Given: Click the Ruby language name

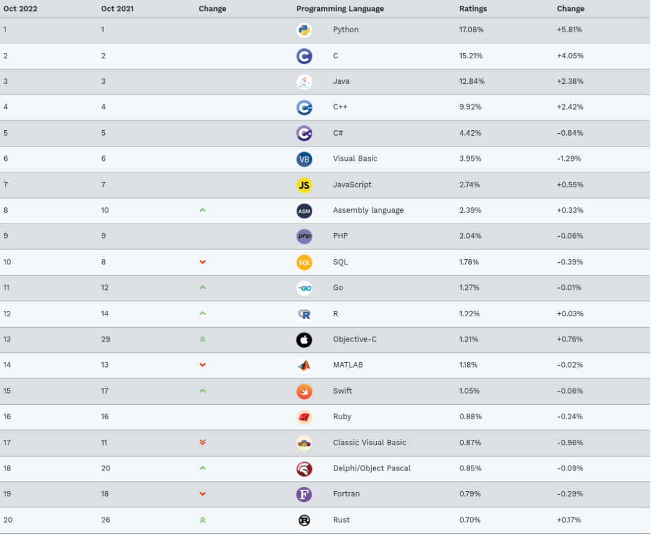Looking at the screenshot, I should (x=342, y=416).
